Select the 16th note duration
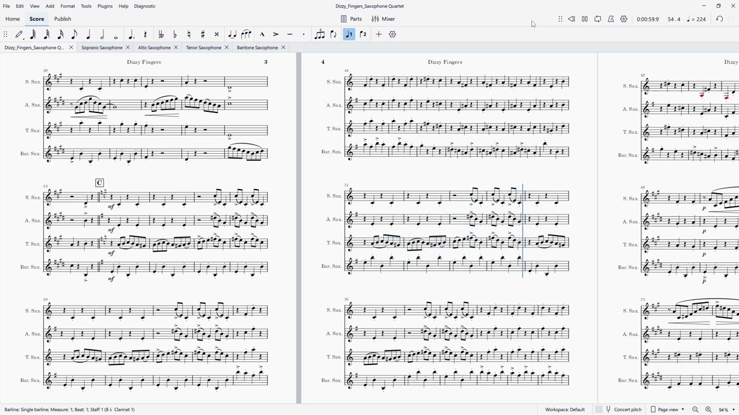Image resolution: width=739 pixels, height=415 pixels. pyautogui.click(x=61, y=35)
